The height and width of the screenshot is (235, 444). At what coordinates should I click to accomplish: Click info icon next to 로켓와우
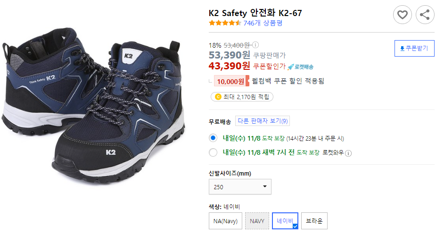click(349, 153)
